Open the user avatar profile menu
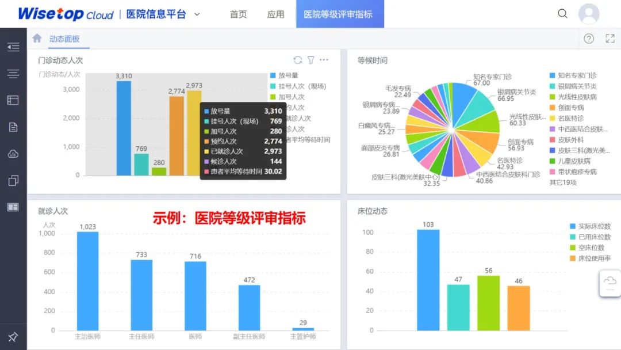This screenshot has height=350, width=621. pos(589,14)
